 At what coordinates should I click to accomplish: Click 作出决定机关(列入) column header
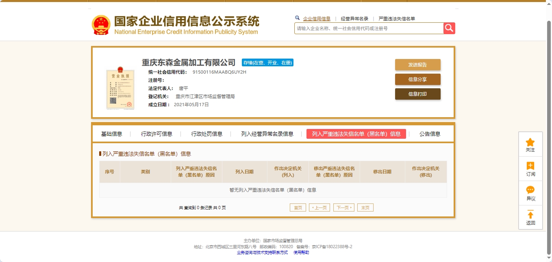tap(288, 172)
